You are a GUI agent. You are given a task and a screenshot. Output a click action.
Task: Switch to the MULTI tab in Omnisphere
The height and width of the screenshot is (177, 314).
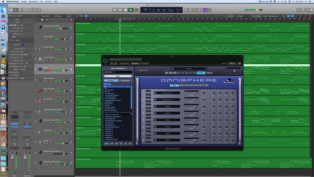[x=201, y=73]
